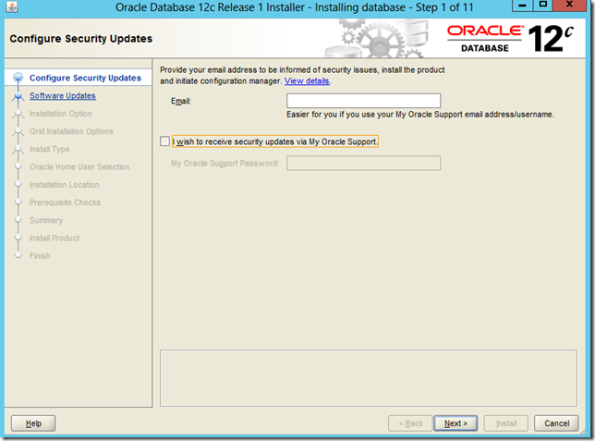The width and height of the screenshot is (595, 441).
Task: Click the message area at the bottom
Action: click(x=369, y=378)
